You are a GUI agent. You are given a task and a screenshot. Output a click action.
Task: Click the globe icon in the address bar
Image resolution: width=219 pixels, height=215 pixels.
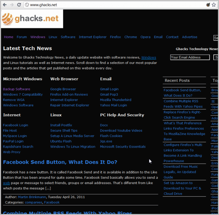click(27, 5)
